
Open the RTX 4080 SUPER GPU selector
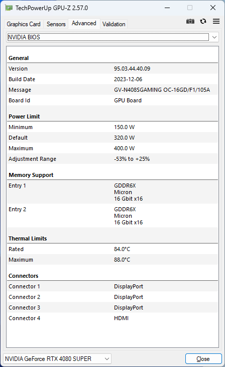[x=57, y=358]
